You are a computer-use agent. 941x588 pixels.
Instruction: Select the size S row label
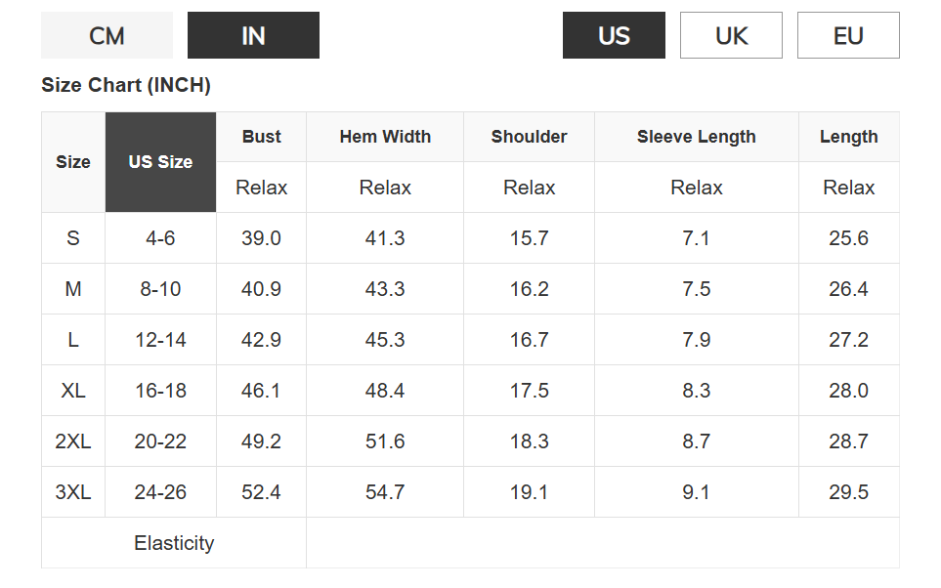(73, 238)
